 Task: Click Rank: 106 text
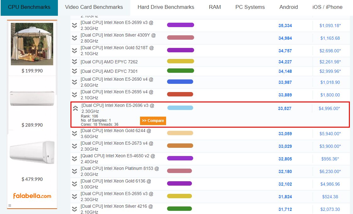(89, 116)
